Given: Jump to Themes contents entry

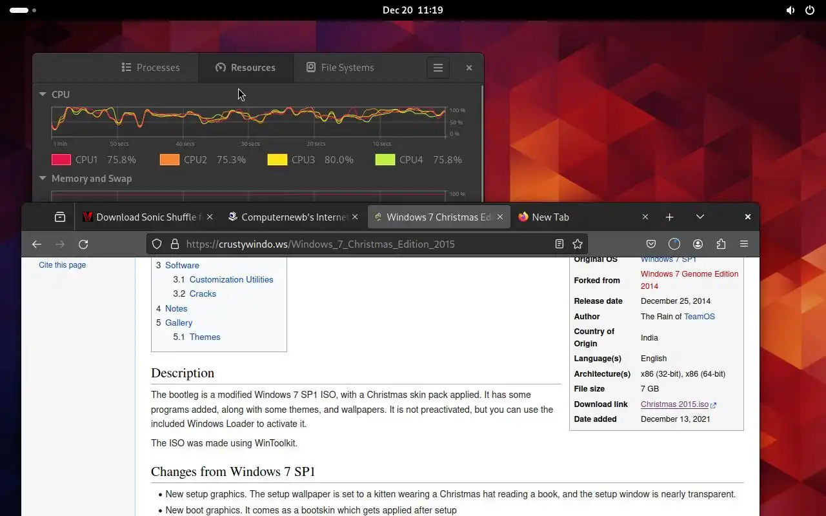Looking at the screenshot, I should [x=205, y=337].
